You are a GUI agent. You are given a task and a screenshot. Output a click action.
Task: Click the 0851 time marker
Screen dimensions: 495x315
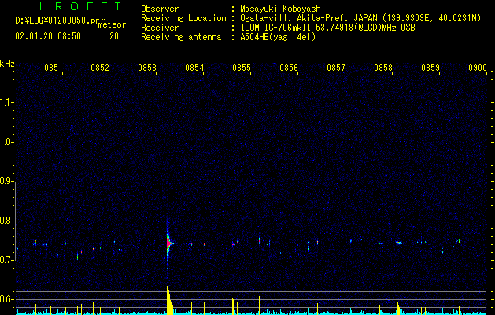(x=53, y=68)
